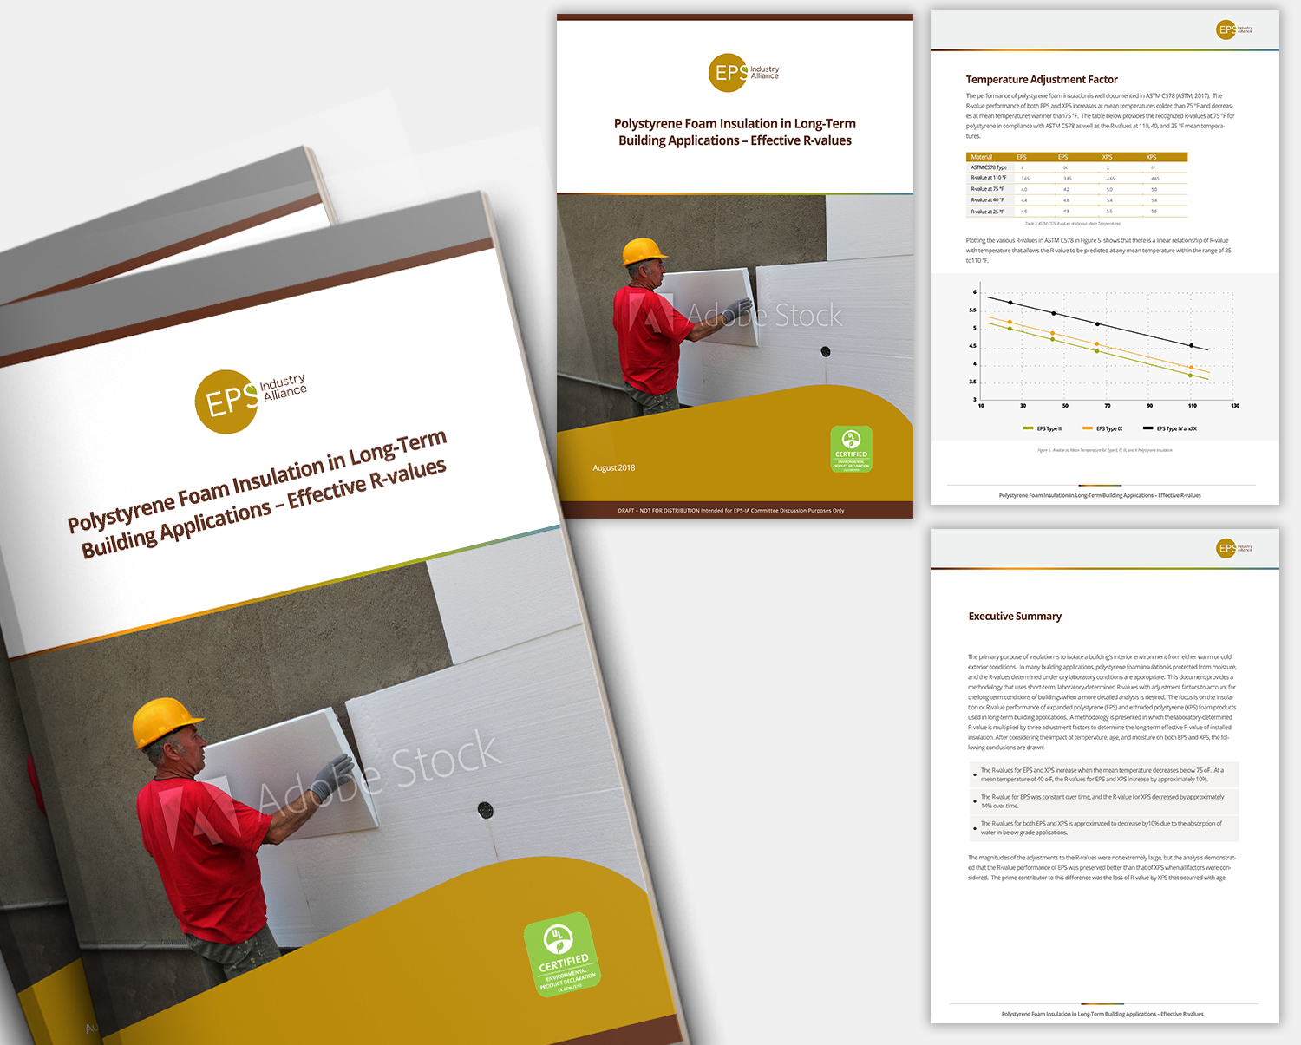The image size is (1301, 1045).
Task: Select the UL Certified badge on the flat cover
Action: 851,449
